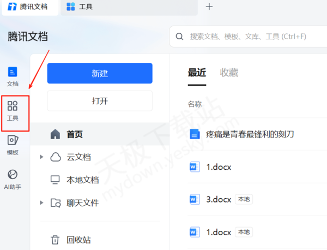This screenshot has width=327, height=250.
Task: Click the Tencent Docs logo in first tab
Action: coord(12,7)
